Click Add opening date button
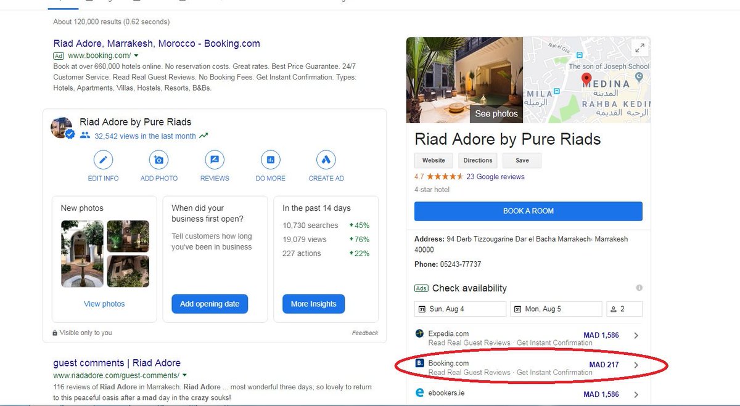Image resolution: width=740 pixels, height=406 pixels. pos(210,304)
